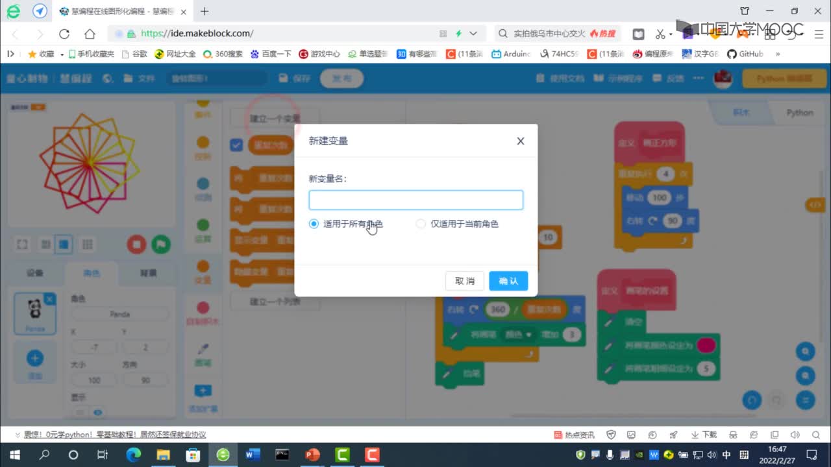Image resolution: width=831 pixels, height=467 pixels.
Task: Reload the browser page
Action: point(64,34)
